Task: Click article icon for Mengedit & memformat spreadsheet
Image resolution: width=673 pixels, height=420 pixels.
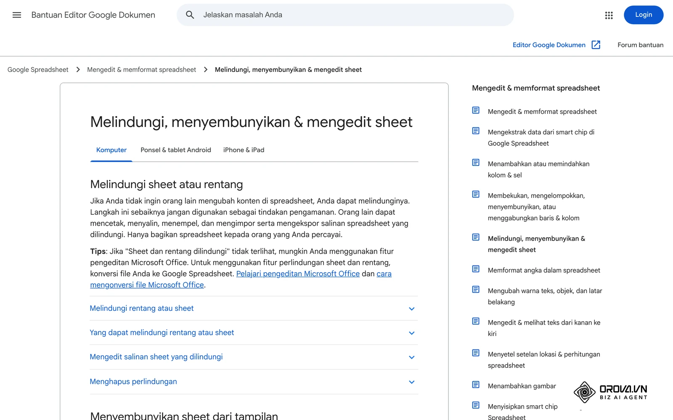Action: 476,110
